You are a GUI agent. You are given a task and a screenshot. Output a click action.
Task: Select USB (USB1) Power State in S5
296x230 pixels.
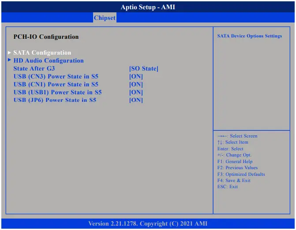tap(58, 92)
